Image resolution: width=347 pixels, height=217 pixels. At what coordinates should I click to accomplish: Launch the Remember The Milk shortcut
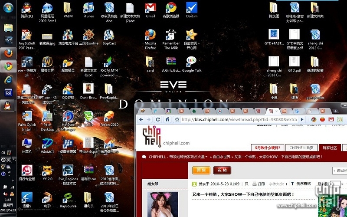(x=171, y=39)
